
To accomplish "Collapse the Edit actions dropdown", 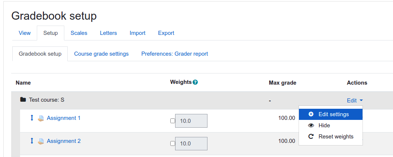I will point(355,101).
